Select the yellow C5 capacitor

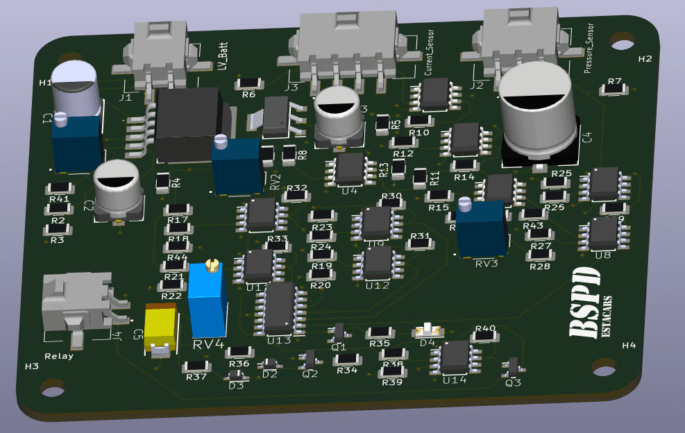161,330
